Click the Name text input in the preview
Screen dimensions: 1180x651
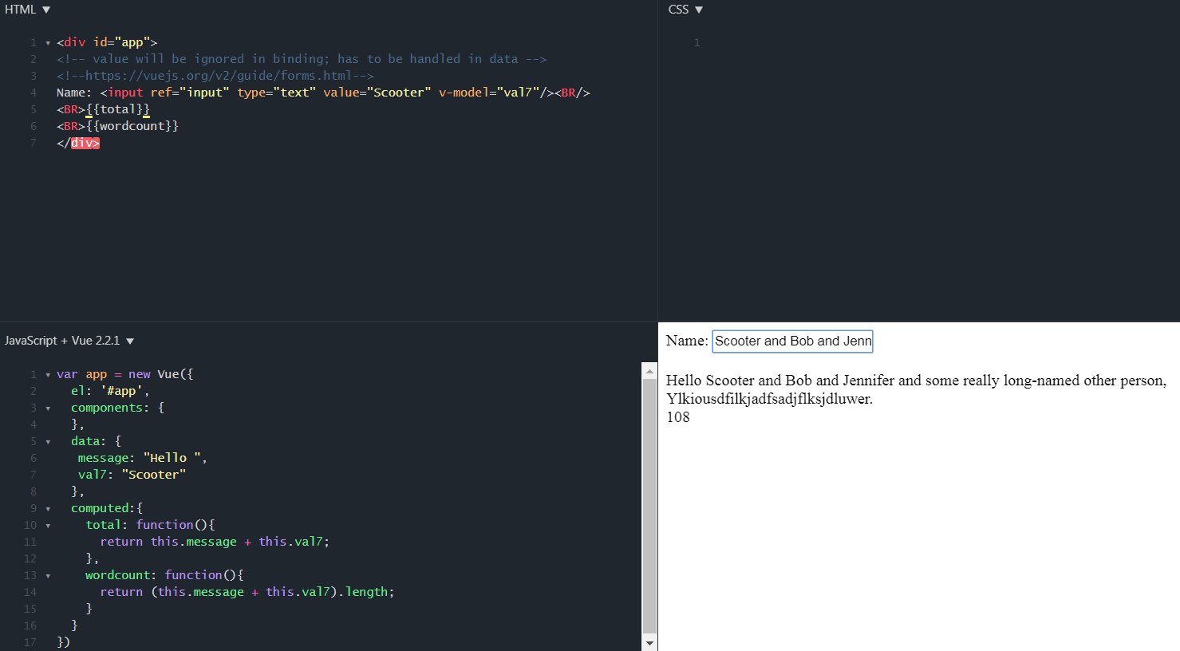click(x=792, y=341)
